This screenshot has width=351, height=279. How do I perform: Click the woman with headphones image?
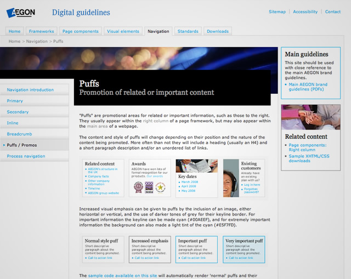pyautogui.click(x=231, y=178)
